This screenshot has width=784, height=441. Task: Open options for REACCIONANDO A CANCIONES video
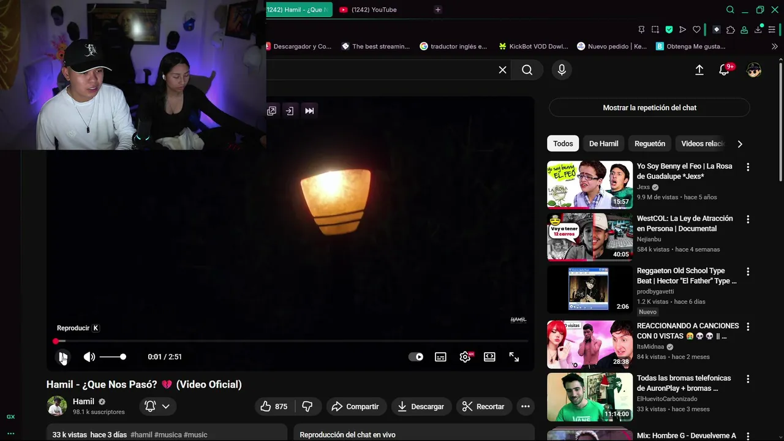click(x=748, y=326)
